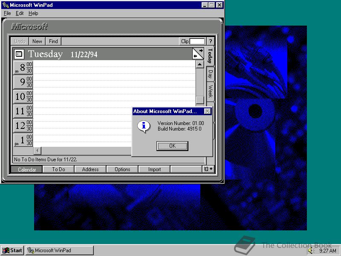
Task: Switch to the Day side tab
Action: (x=210, y=74)
